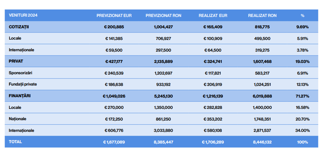Click the VENITURI 2024 column header
The height and width of the screenshot is (152, 324).
coord(23,16)
